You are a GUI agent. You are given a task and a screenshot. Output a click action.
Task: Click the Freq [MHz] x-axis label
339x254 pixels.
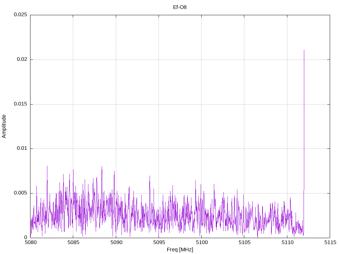[180, 250]
